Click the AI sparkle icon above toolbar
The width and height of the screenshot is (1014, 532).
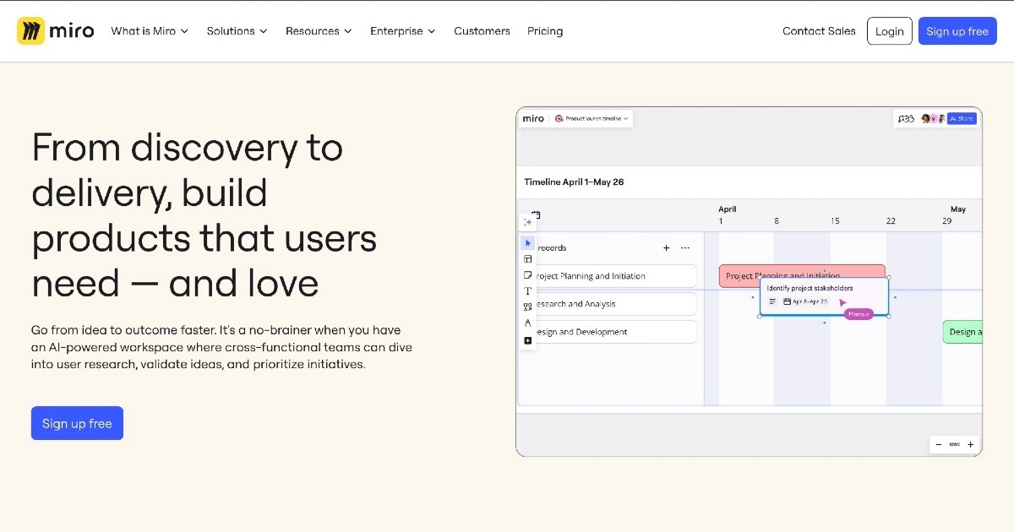click(x=528, y=222)
